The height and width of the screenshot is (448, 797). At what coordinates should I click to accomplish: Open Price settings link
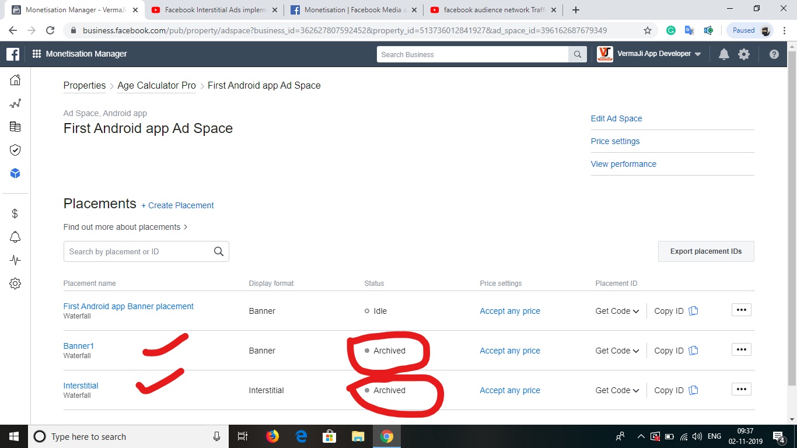(x=615, y=141)
